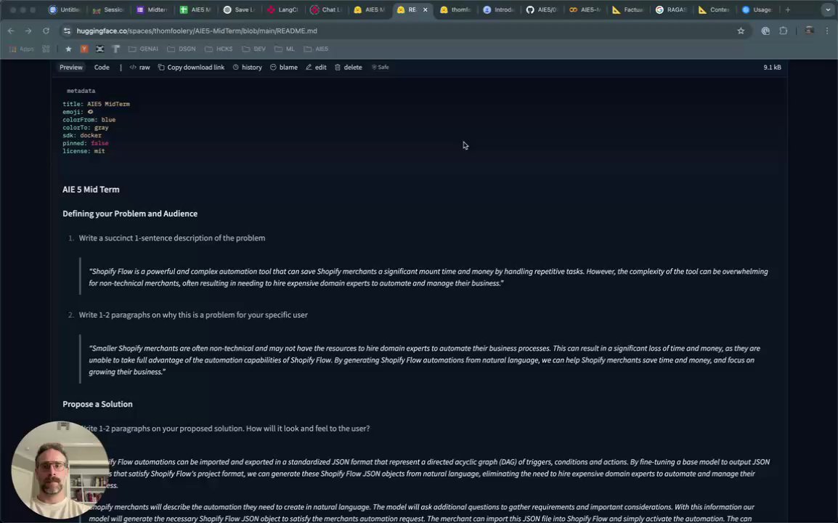Switch to the RAGAS Google tab
This screenshot has width=838, height=523.
click(x=672, y=9)
